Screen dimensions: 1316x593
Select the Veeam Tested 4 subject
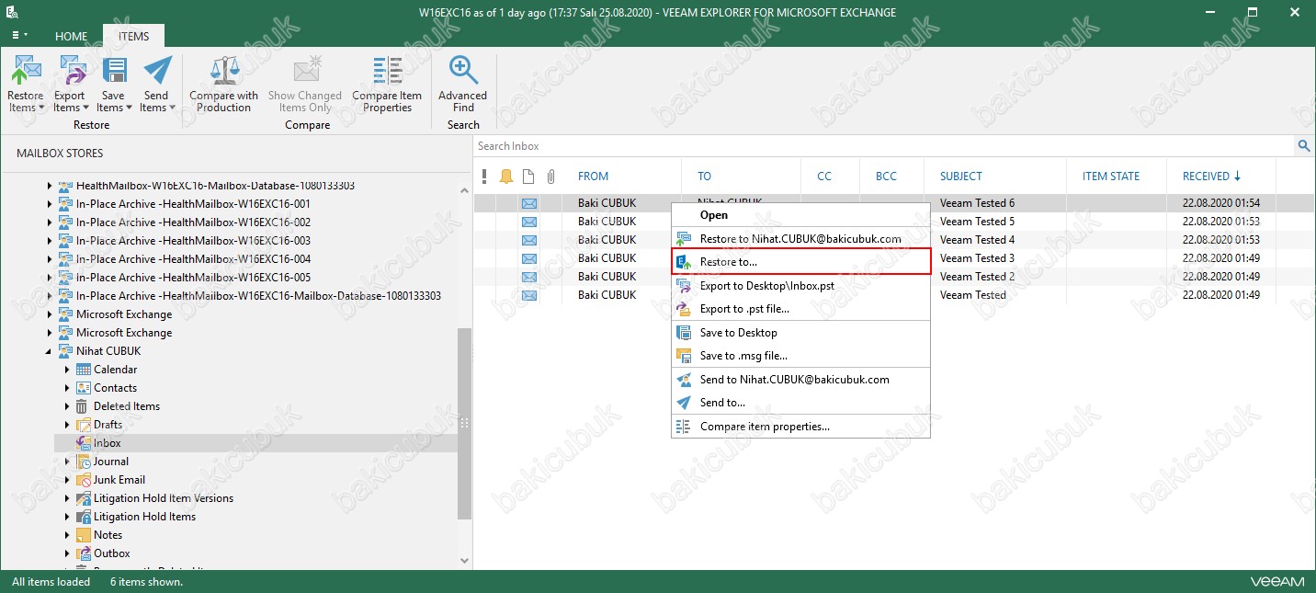[977, 240]
